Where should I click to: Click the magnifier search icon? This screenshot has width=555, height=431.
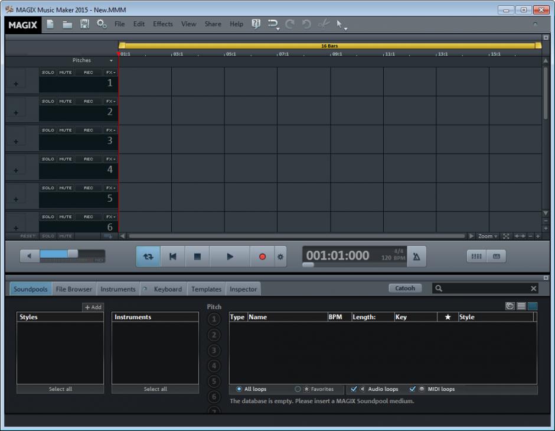[439, 289]
